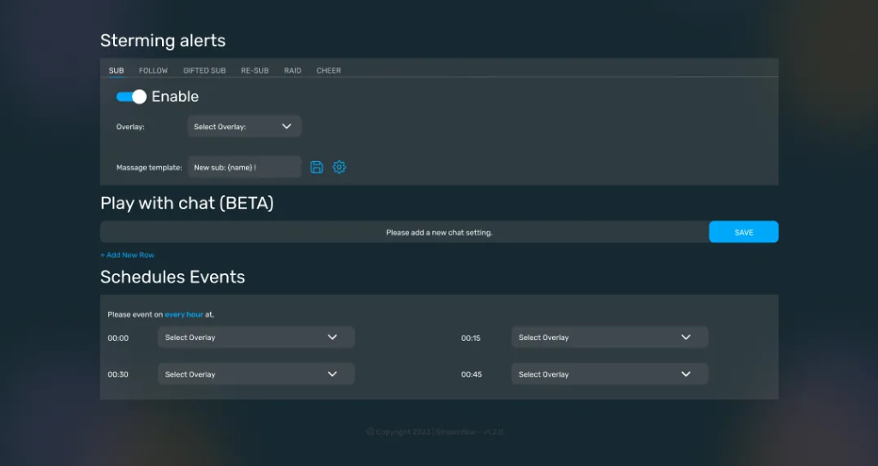The height and width of the screenshot is (466, 878).
Task: Click the 'Play with chat (BETA)' heading
Action: pos(187,203)
